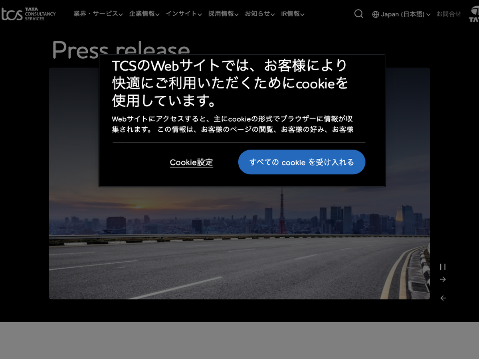Click the お問合せ contact link
479x359 pixels.
(x=448, y=14)
